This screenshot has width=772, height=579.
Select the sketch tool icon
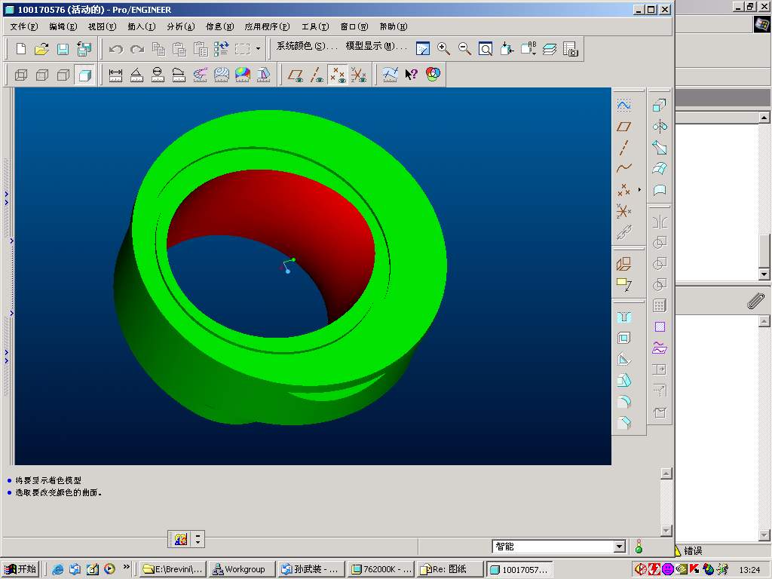623,105
